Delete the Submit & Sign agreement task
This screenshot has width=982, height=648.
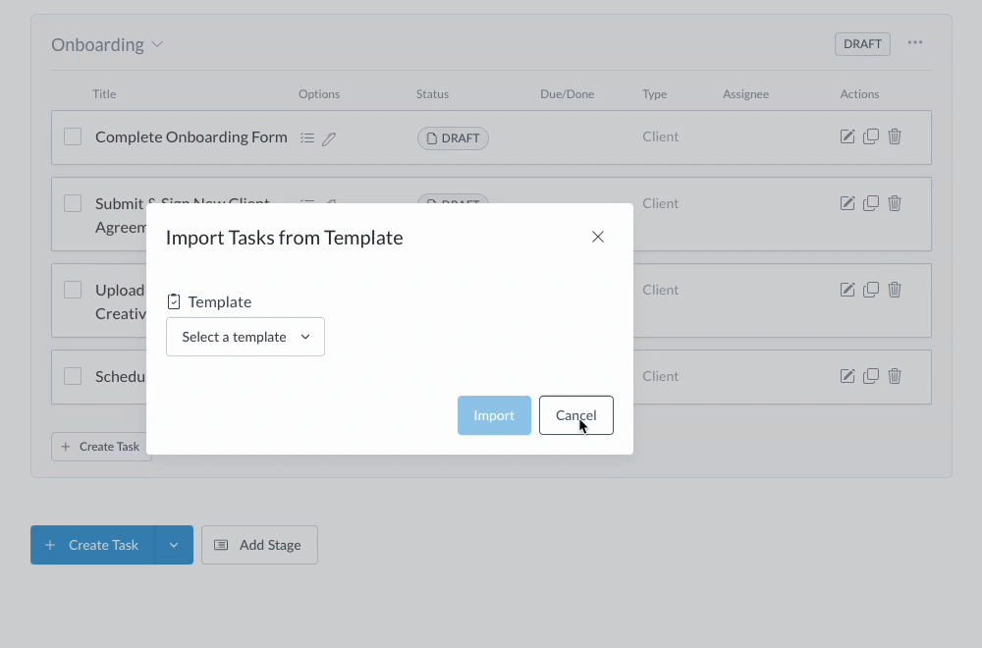click(x=895, y=203)
